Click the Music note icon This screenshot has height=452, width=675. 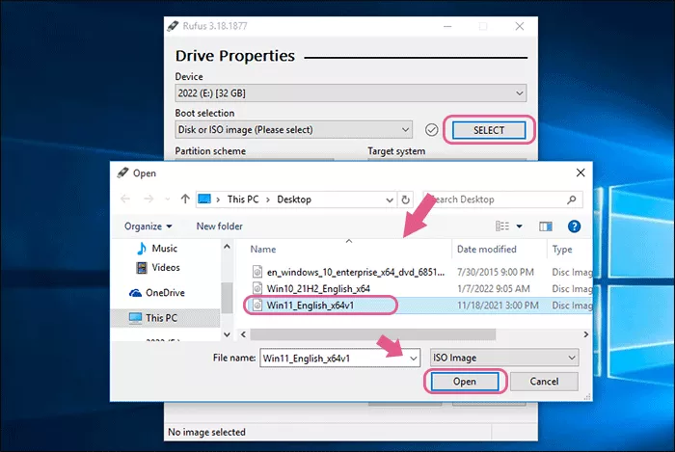click(141, 248)
